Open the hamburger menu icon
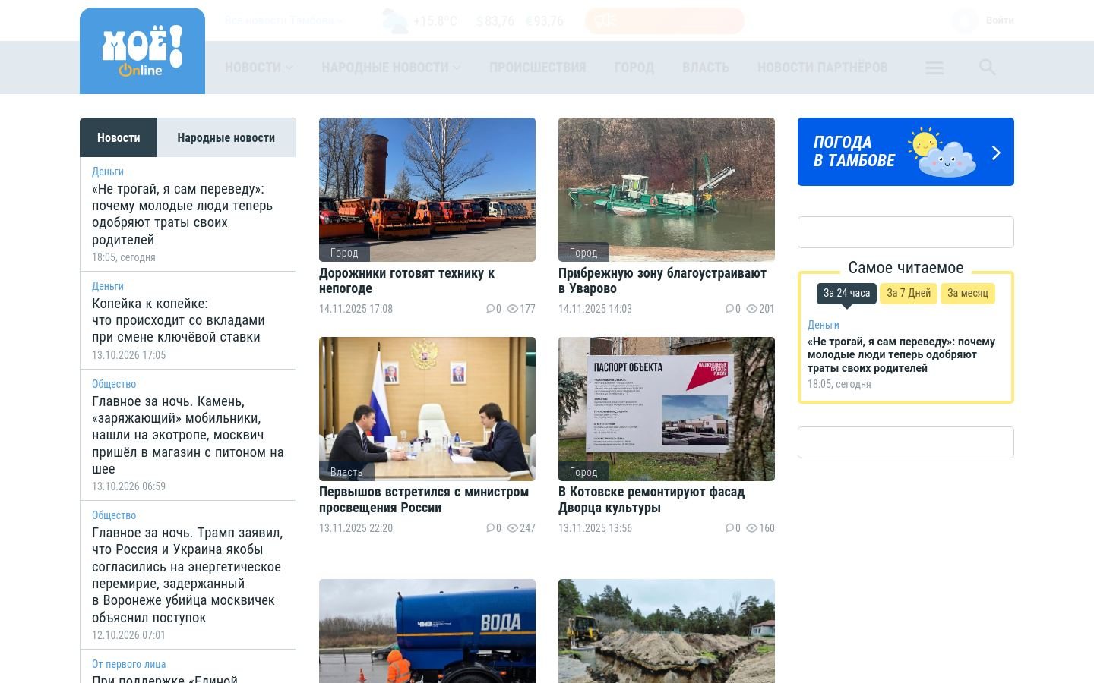1094x683 pixels. click(x=934, y=68)
